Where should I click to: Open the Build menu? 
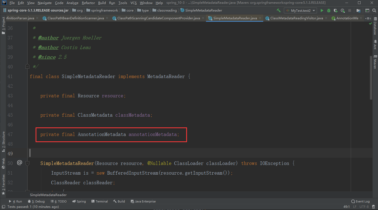point(102,3)
